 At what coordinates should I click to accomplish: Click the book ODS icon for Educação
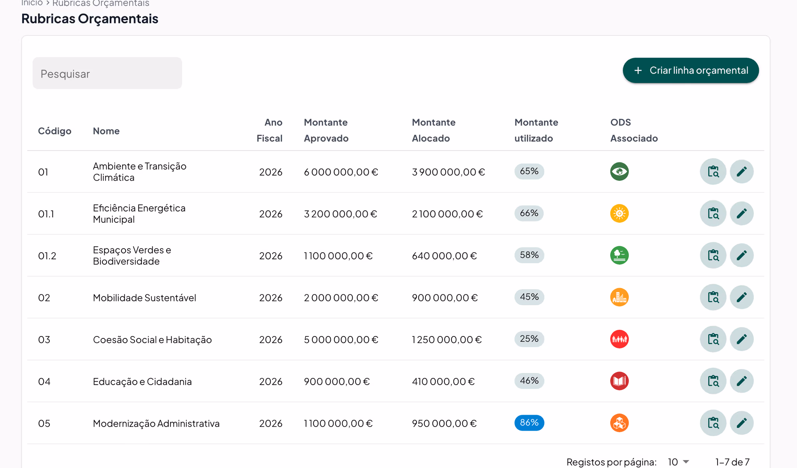[620, 381]
